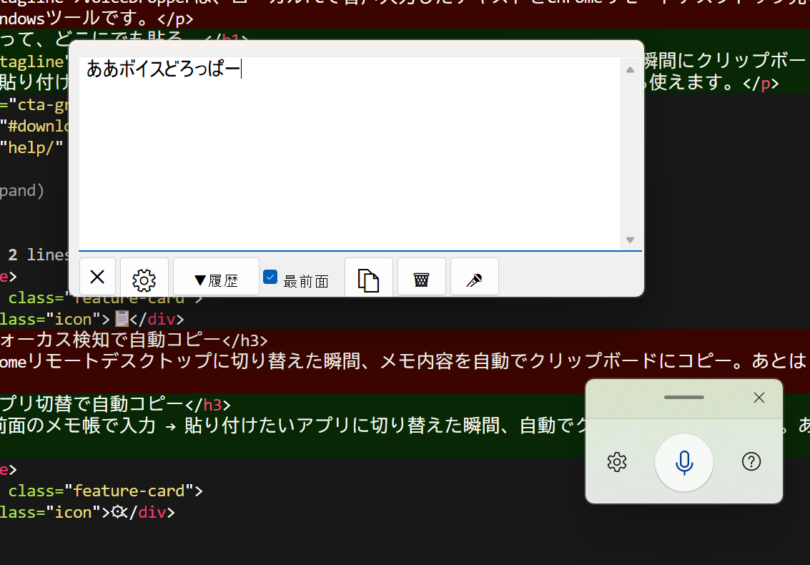Copy the memo text using the copy icon
Viewport: 810px width, 565px height.
click(368, 279)
